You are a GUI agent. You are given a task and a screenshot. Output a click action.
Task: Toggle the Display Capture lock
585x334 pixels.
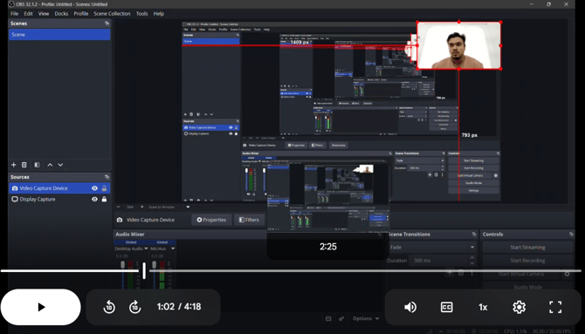(104, 199)
